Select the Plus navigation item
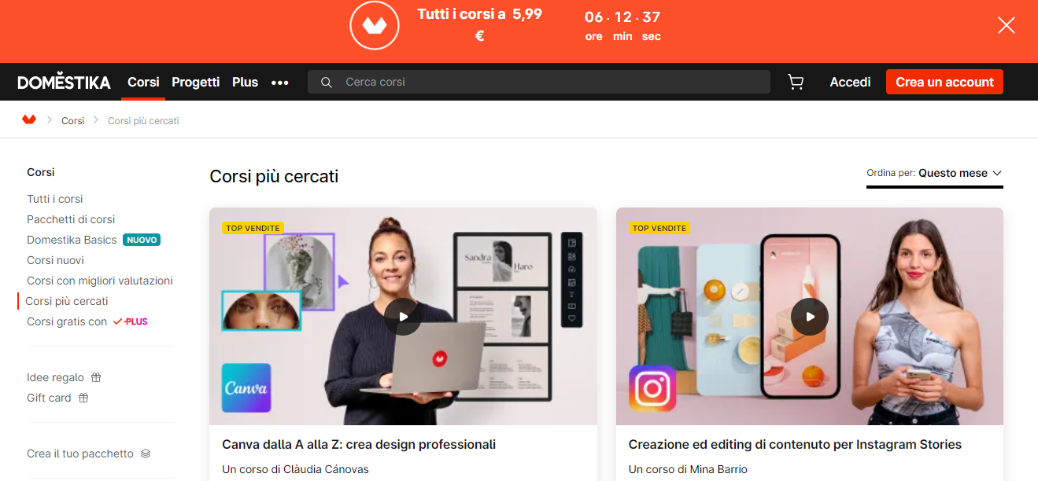This screenshot has height=481, width=1038. tap(245, 82)
